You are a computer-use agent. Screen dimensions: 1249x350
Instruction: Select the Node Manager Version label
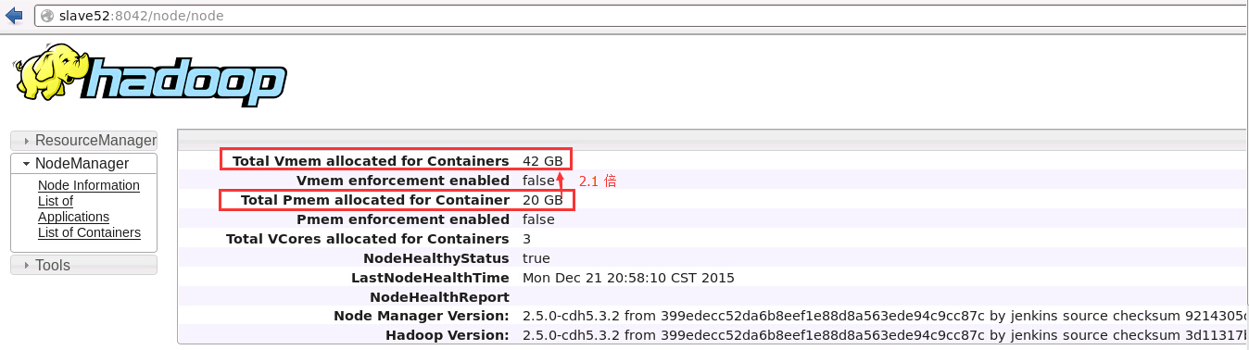422,316
